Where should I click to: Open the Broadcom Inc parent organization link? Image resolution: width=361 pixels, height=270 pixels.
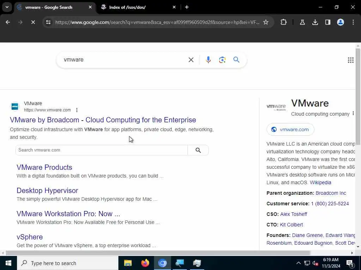331,193
